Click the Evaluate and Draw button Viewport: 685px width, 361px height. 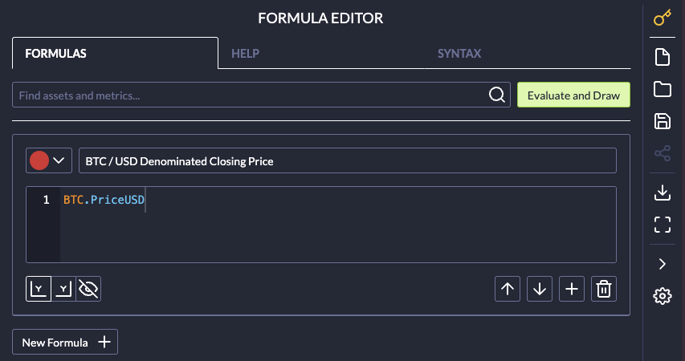click(x=573, y=95)
